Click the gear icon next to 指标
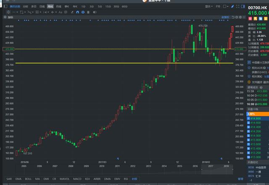The width and height of the screenshot is (269, 185). click(x=5, y=17)
